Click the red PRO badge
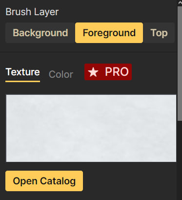This screenshot has height=200, width=182. point(108,72)
